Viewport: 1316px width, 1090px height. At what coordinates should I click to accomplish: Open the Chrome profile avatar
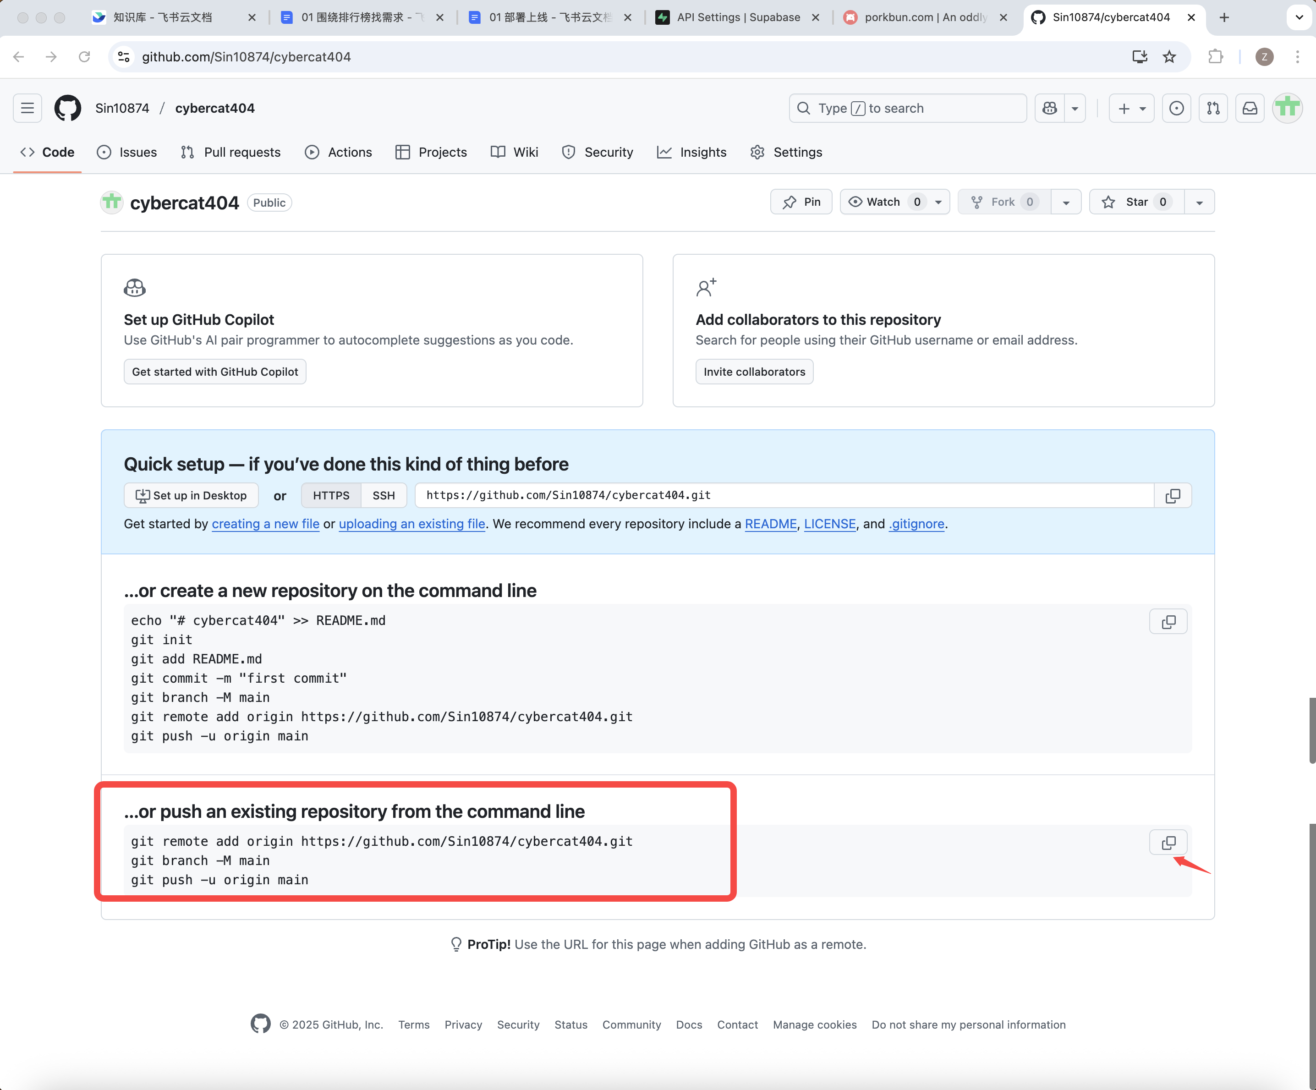(1265, 57)
